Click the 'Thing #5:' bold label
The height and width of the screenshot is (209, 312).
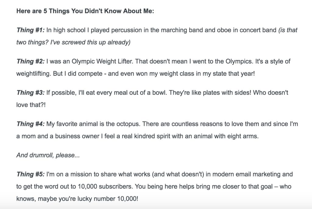pyautogui.click(x=30, y=174)
